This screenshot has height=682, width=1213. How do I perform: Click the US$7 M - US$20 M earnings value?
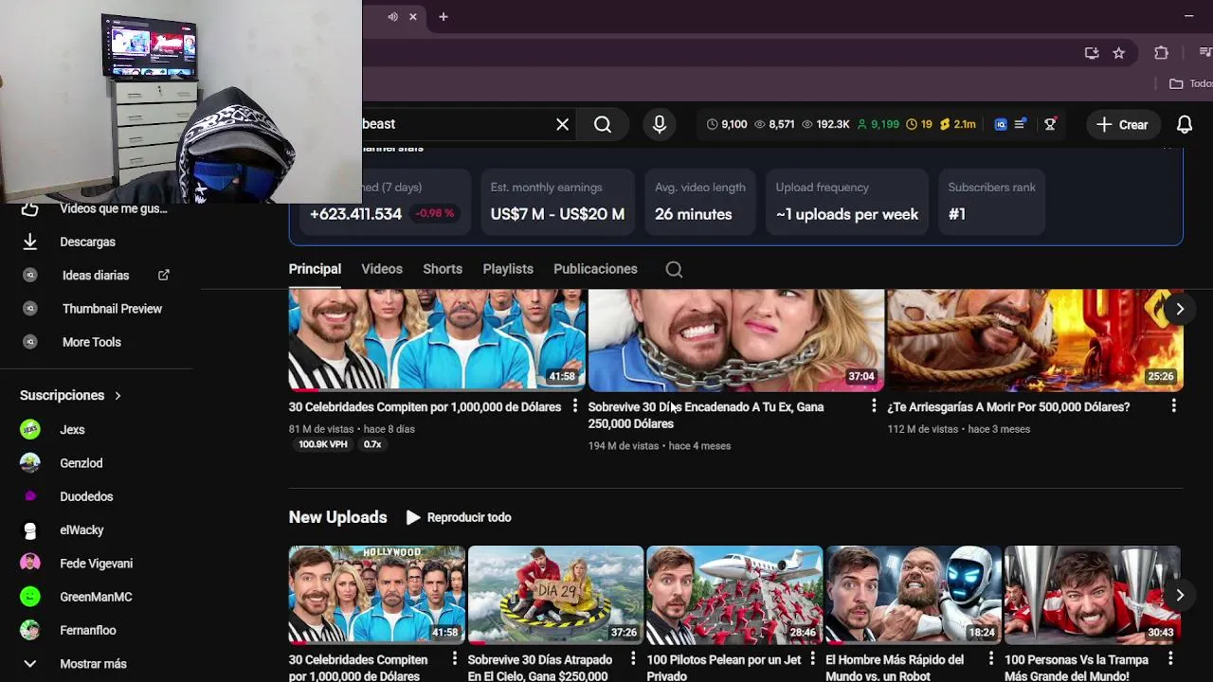pos(557,214)
